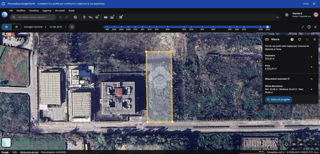Restart measurement with the refresh icon
320x154 pixels.
point(299,39)
